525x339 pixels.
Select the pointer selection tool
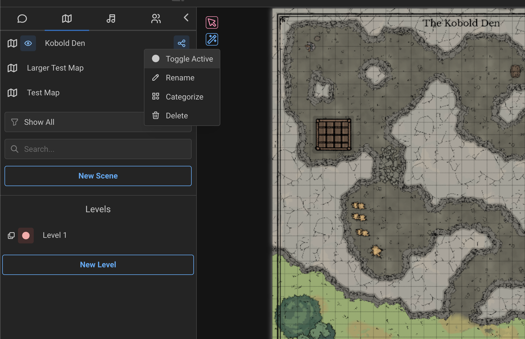(x=212, y=22)
